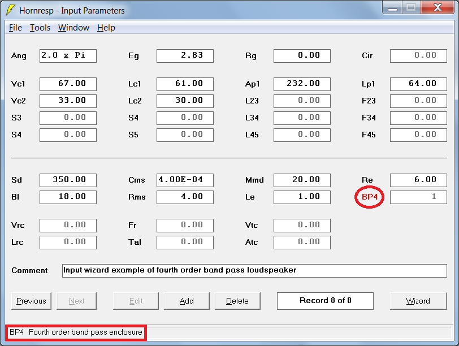This screenshot has height=346, width=459.
Task: Open the Window menu
Action: pos(73,28)
